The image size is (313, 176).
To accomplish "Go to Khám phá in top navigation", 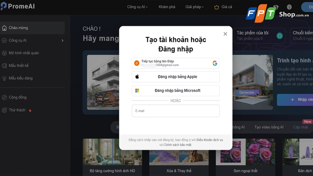I will pos(167,7).
